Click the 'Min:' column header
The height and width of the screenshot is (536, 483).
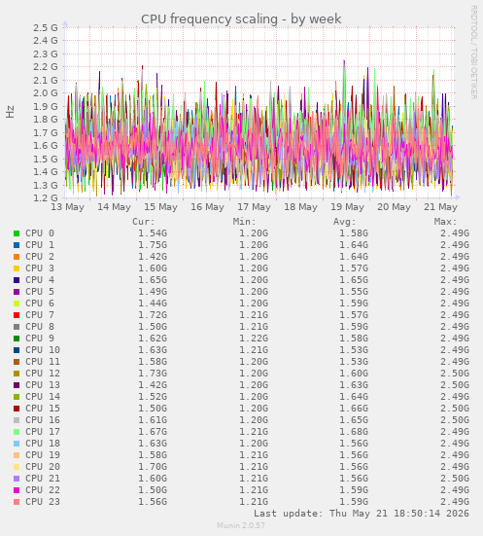pyautogui.click(x=244, y=222)
